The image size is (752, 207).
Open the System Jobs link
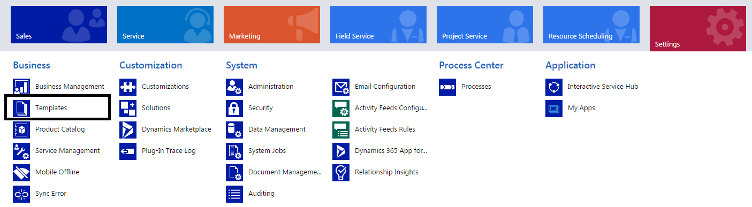267,151
